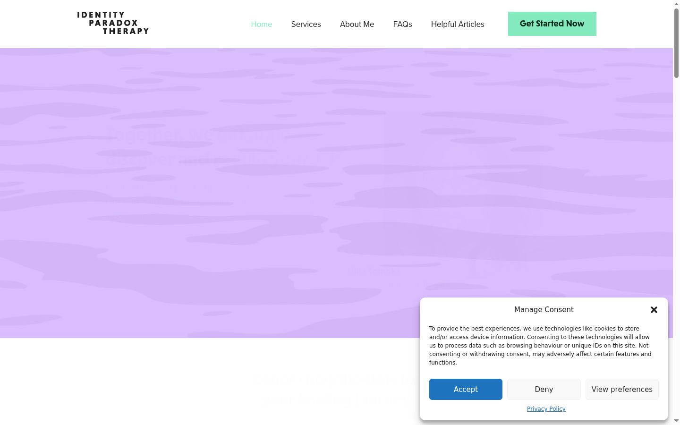The height and width of the screenshot is (425, 680).
Task: Open View preferences for cookies
Action: click(x=622, y=389)
